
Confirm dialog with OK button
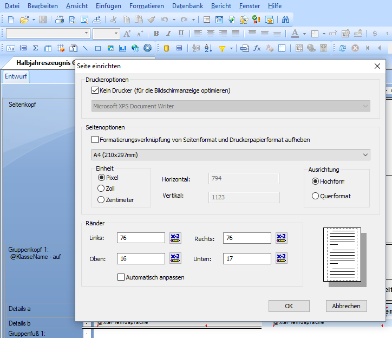click(x=289, y=306)
